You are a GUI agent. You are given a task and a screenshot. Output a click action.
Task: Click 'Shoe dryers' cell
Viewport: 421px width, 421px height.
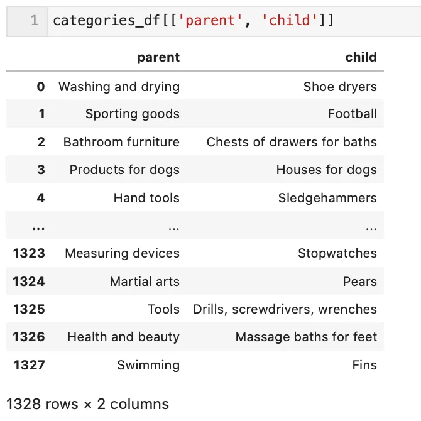click(x=340, y=87)
